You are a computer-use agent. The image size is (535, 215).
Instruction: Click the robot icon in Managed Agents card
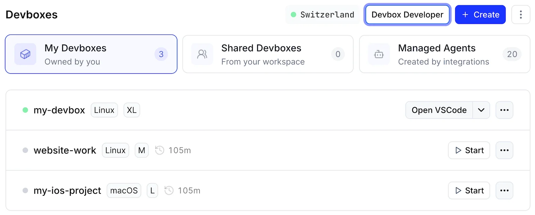point(379,54)
